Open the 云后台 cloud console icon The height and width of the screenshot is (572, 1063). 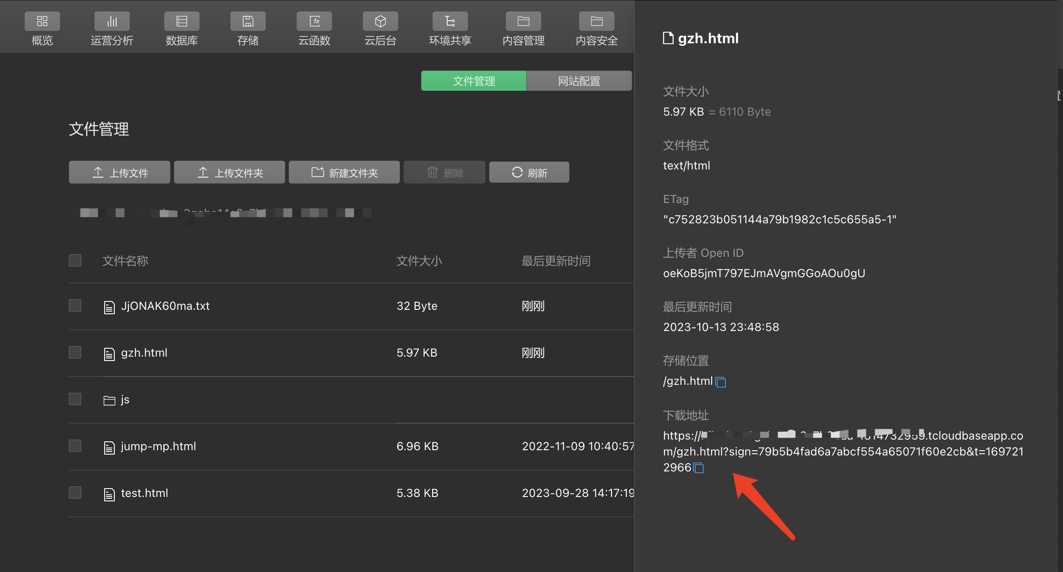380,21
